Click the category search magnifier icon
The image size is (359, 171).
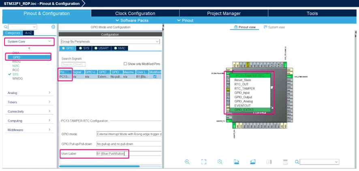point(6,27)
